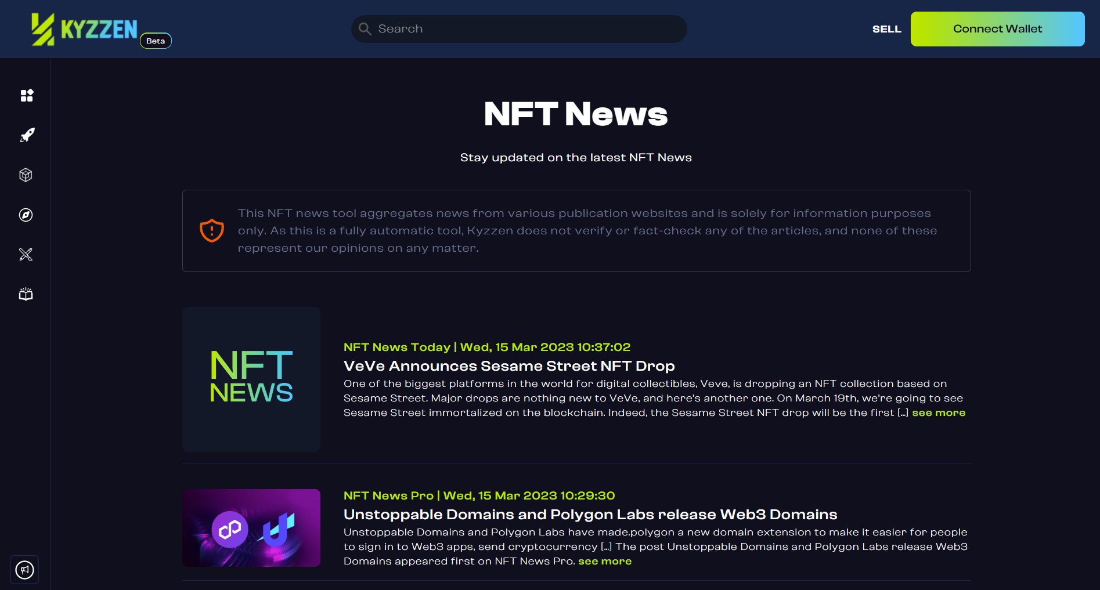
Task: Click see more on Unstoppable Domains article
Action: 604,561
